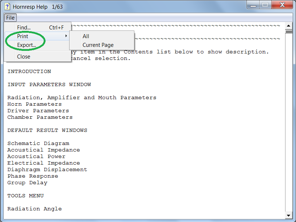This screenshot has height=222, width=296.
Task: Select Acoustical Impedance entry
Action: click(44, 150)
